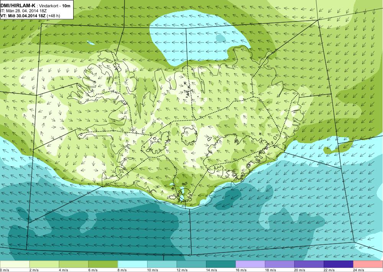Click the purple swatch between 18 and 20 m/s
Screen dimensions: 383x272
point(280,264)
